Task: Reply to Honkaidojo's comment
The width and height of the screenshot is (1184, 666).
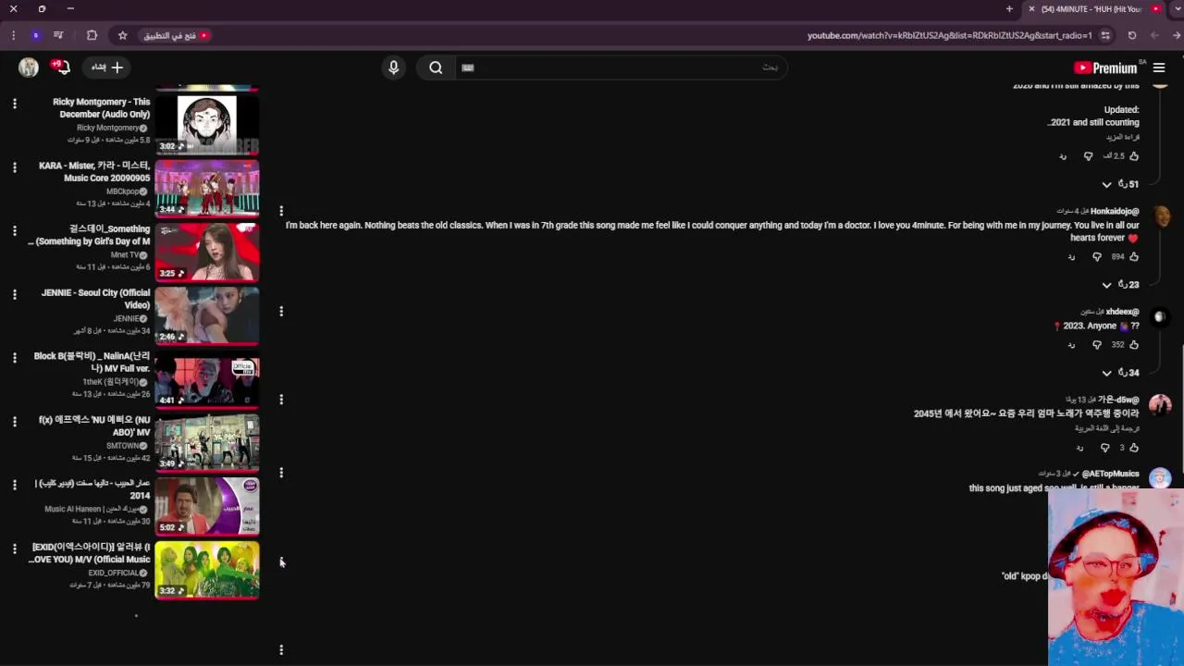Action: coord(1071,257)
